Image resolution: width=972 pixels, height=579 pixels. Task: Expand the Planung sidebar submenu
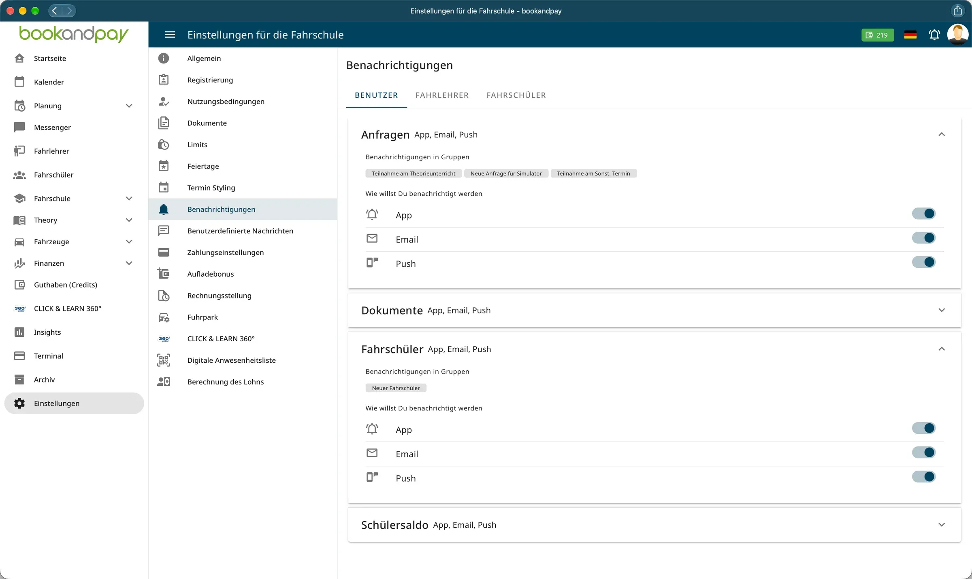(x=129, y=106)
